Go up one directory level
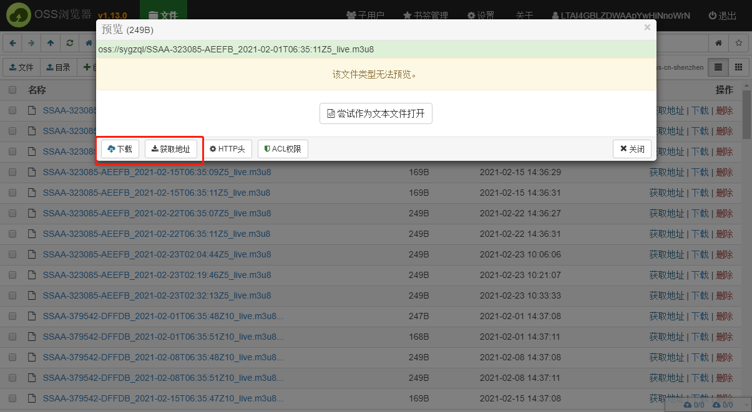Viewport: 752px width, 412px height. (52, 43)
